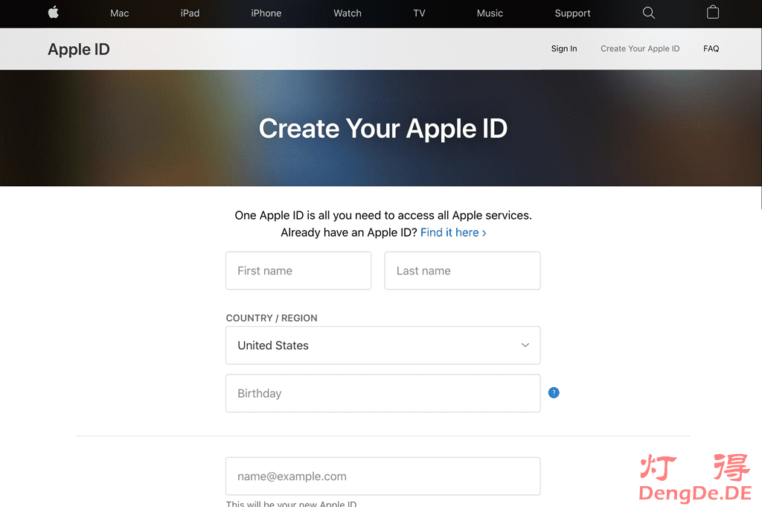
Task: Select the Birthday input field
Action: tap(382, 393)
